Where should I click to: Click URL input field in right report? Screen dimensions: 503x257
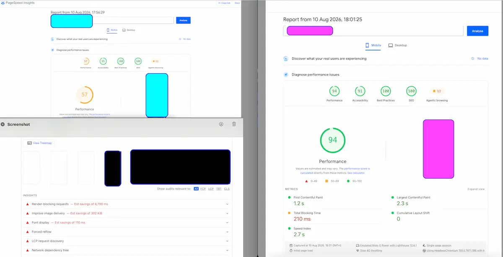click(373, 31)
